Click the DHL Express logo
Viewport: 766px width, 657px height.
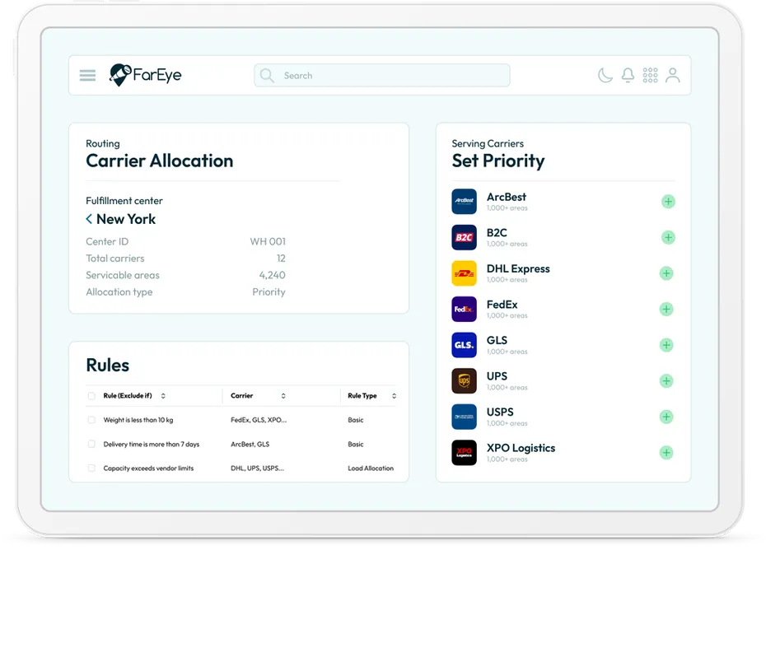pyautogui.click(x=464, y=273)
